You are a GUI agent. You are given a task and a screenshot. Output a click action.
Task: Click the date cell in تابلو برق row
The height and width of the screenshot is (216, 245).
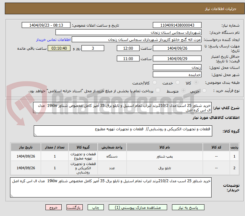coord(26,168)
